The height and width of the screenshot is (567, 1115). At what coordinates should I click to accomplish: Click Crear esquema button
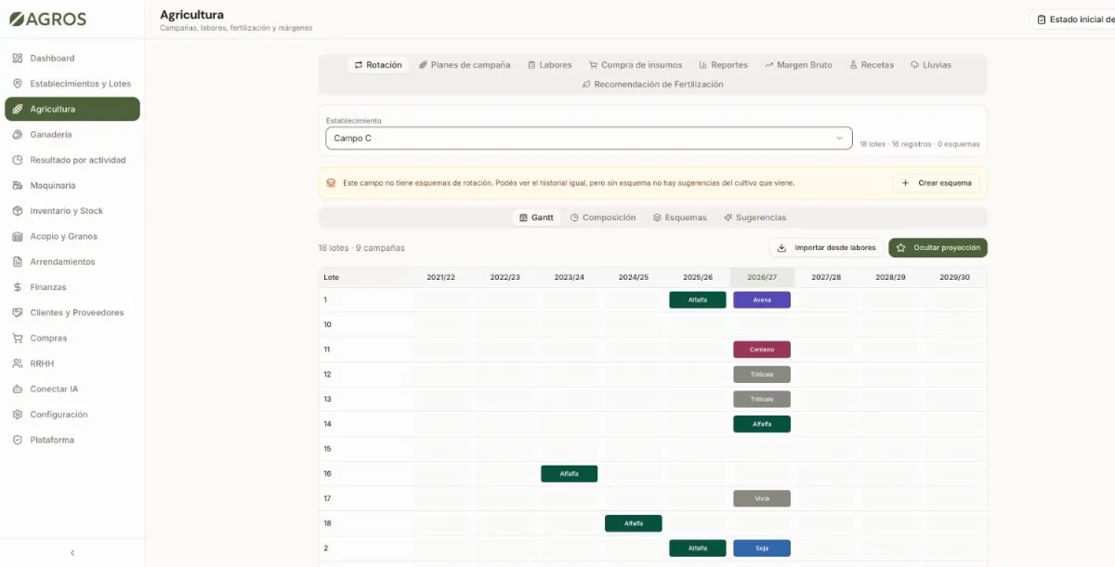(x=937, y=183)
